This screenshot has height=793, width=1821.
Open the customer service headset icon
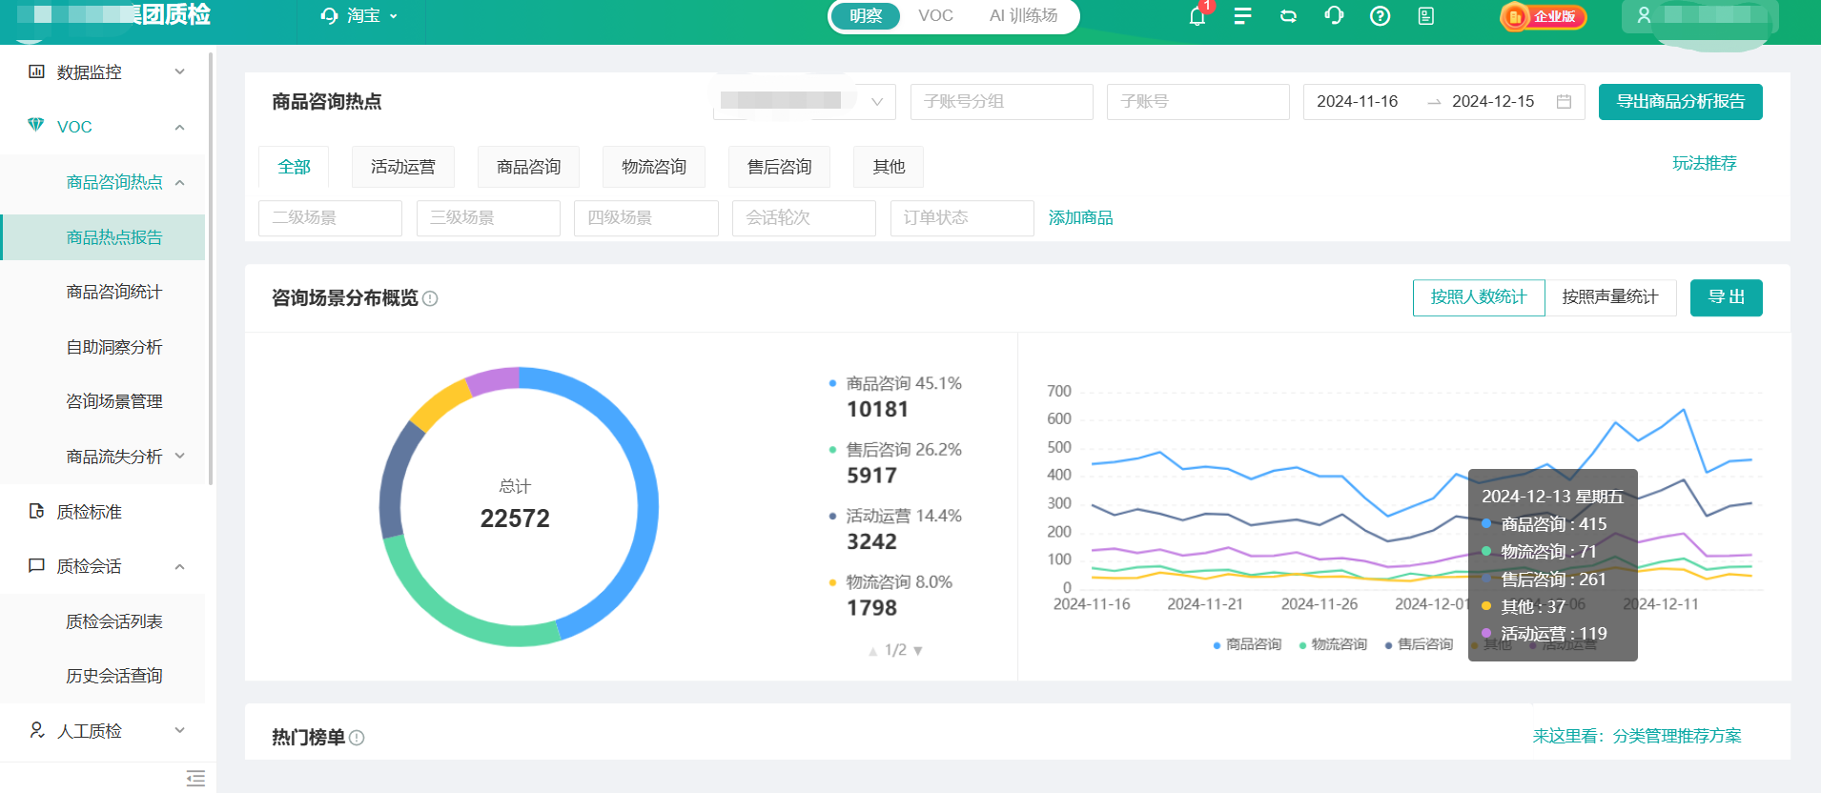1334,16
